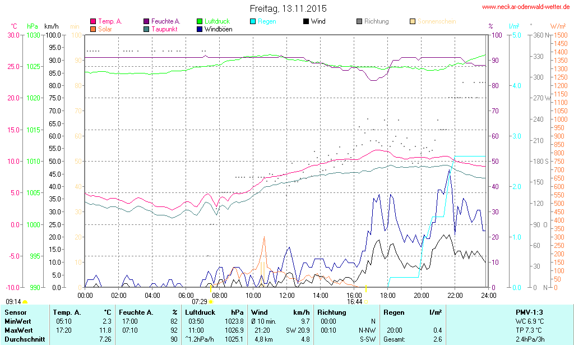Screen dimensions: 574x345
Task: Click the 16:44 sunset time marker
Action: click(354, 301)
